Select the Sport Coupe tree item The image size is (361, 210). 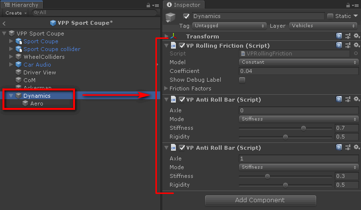click(x=41, y=41)
